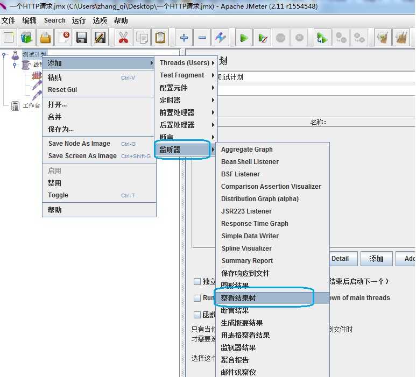Open the Search menu
This screenshot has height=377, width=416.
tap(55, 20)
